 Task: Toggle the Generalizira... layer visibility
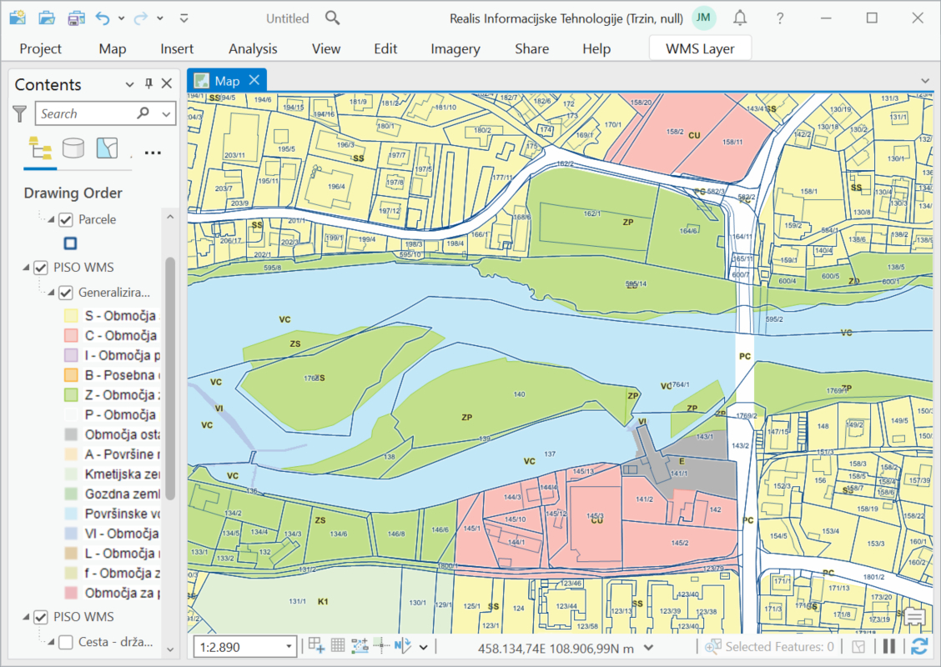(x=66, y=293)
